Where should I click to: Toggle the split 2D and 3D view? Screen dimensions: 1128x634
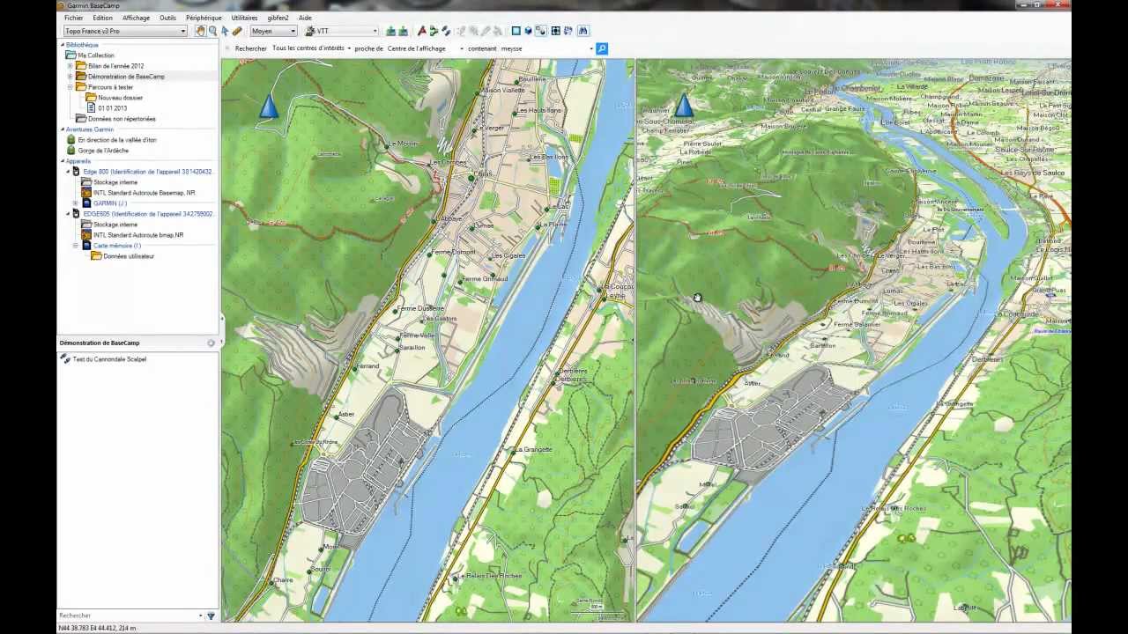tap(542, 31)
